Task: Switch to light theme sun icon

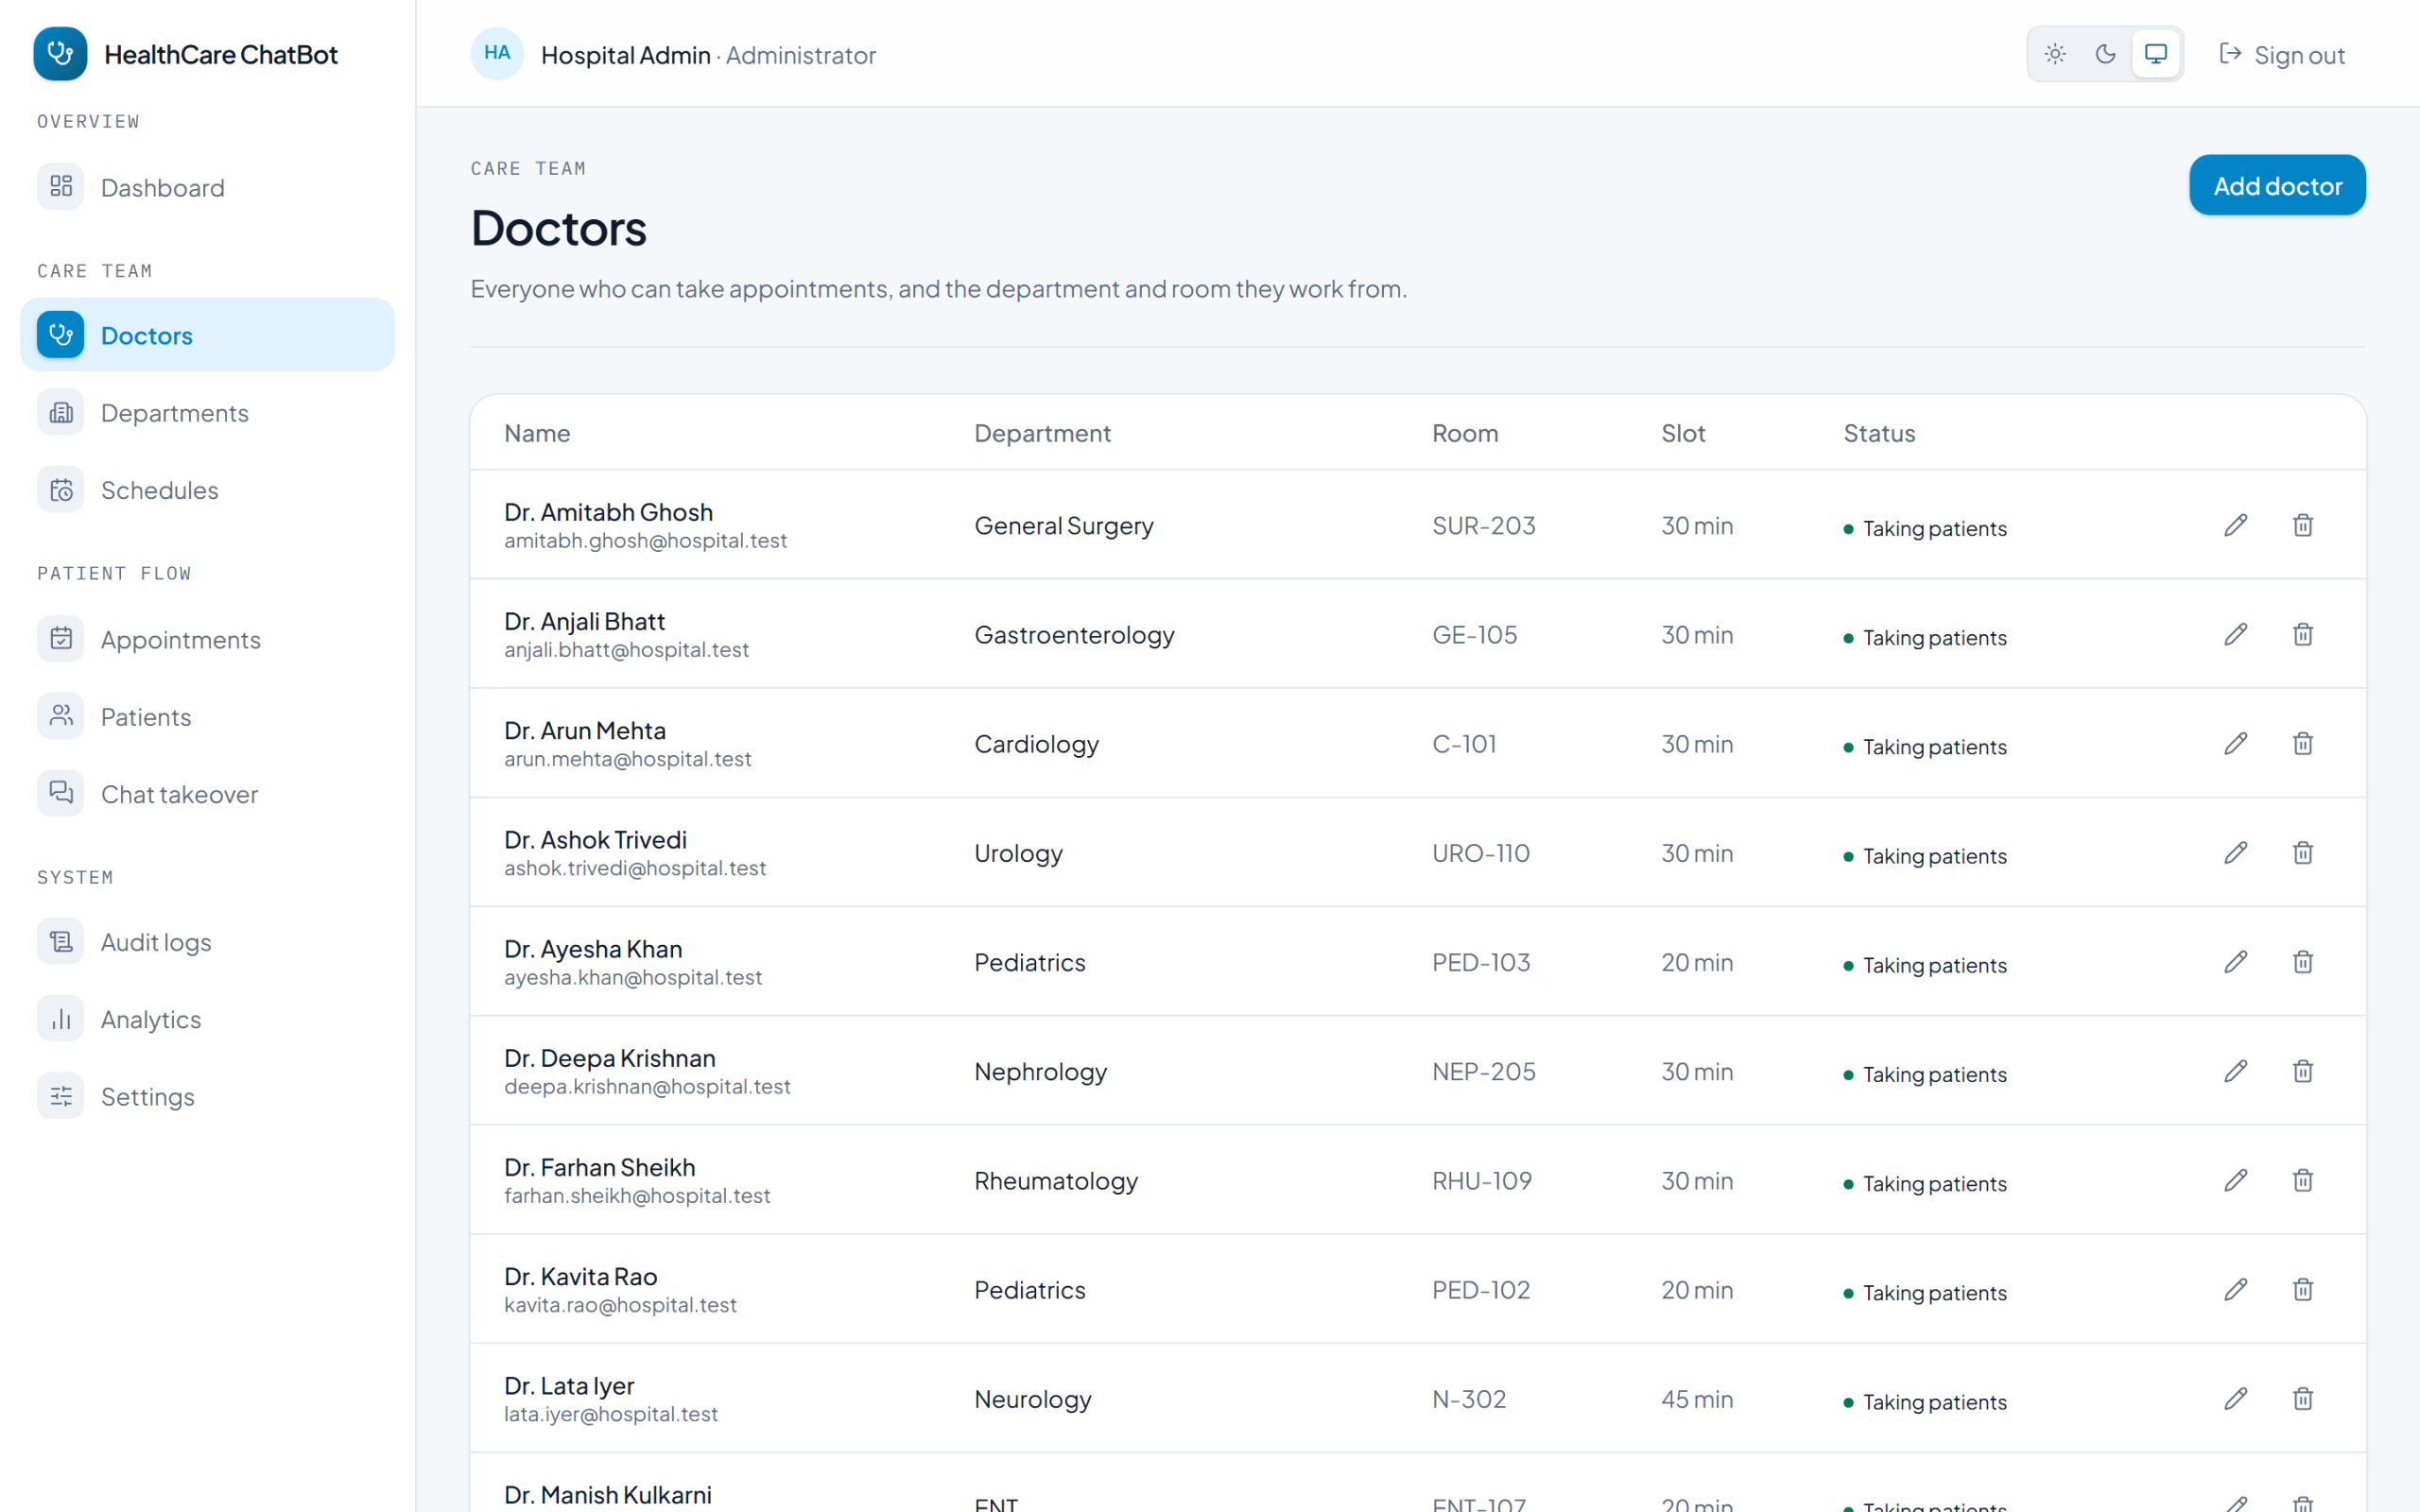Action: click(2055, 54)
